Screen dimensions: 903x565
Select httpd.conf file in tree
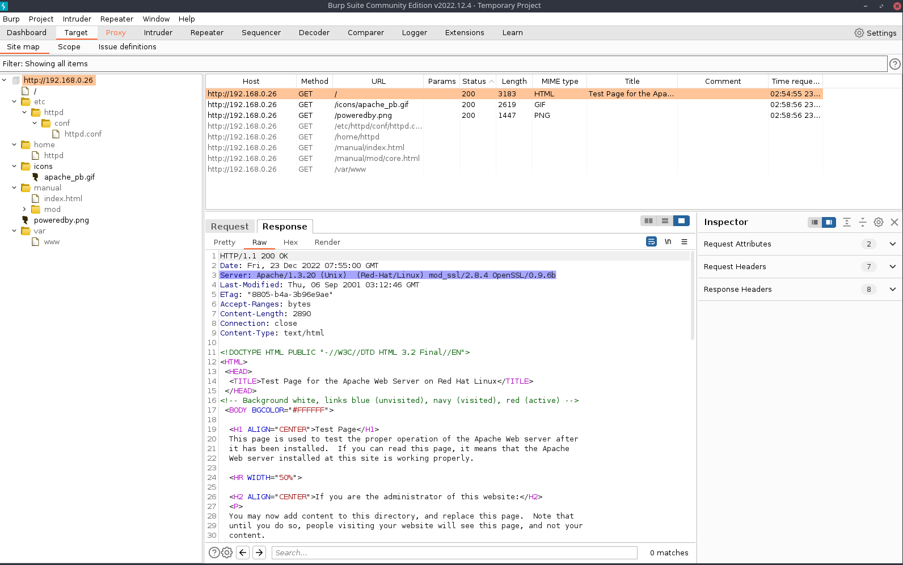point(83,134)
